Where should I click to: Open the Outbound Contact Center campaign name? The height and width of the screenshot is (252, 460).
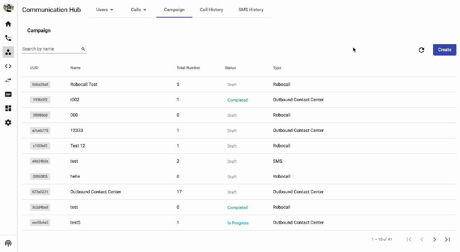[96, 192]
